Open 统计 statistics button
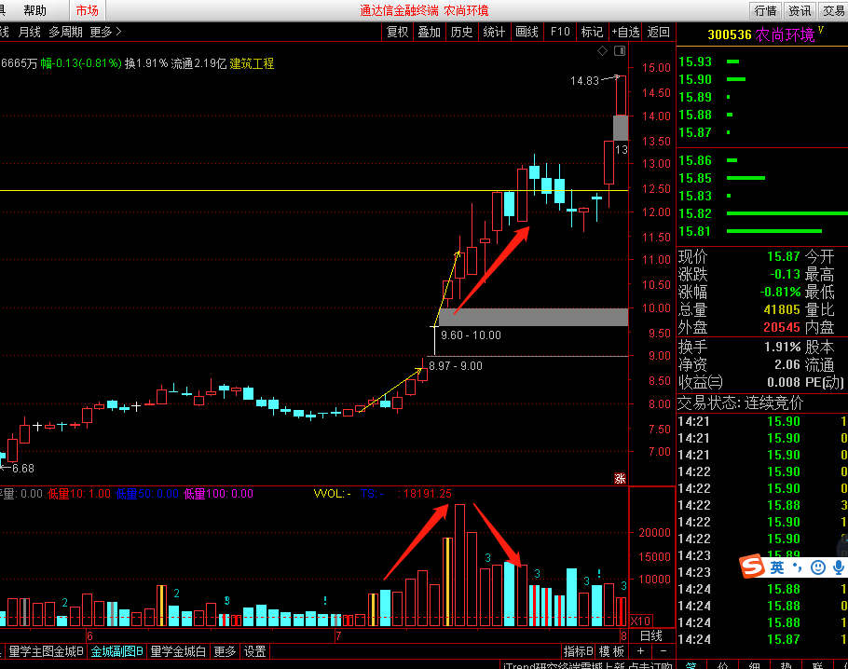 click(494, 32)
